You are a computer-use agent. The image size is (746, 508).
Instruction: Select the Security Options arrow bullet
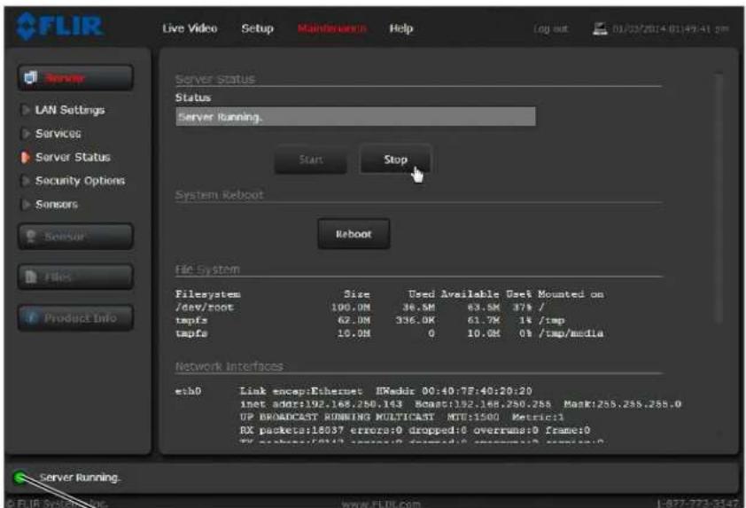[x=26, y=181]
